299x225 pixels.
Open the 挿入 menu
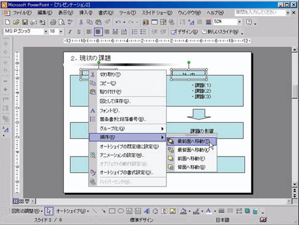(x=85, y=13)
